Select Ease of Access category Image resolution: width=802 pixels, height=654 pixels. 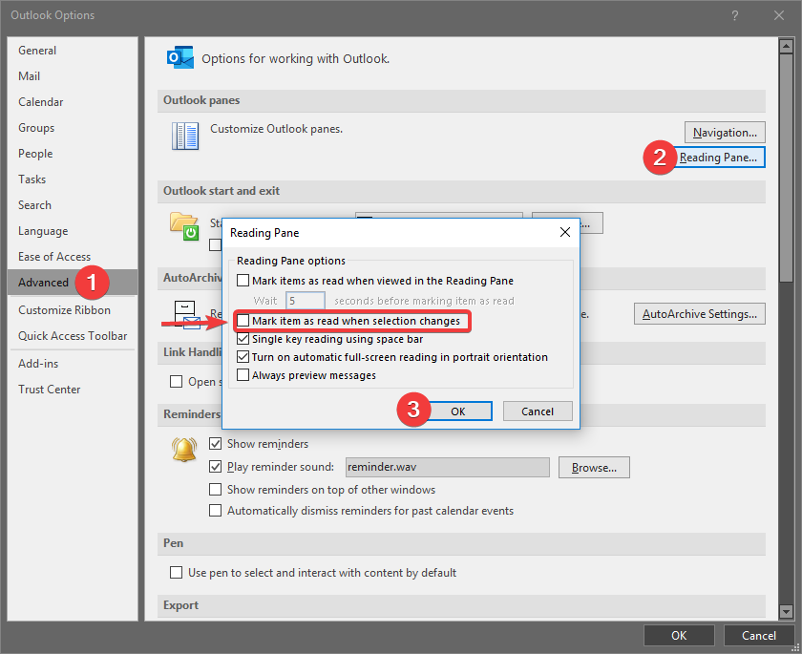point(73,256)
